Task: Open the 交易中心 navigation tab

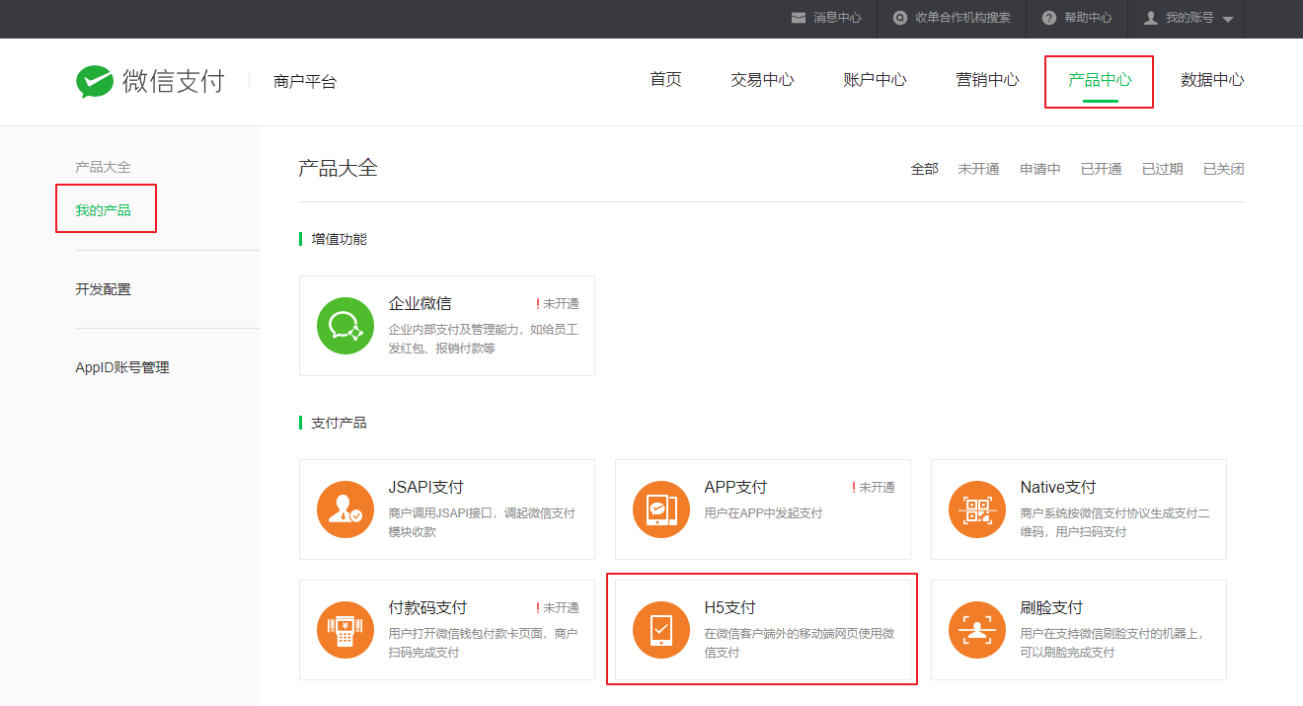Action: pyautogui.click(x=762, y=80)
